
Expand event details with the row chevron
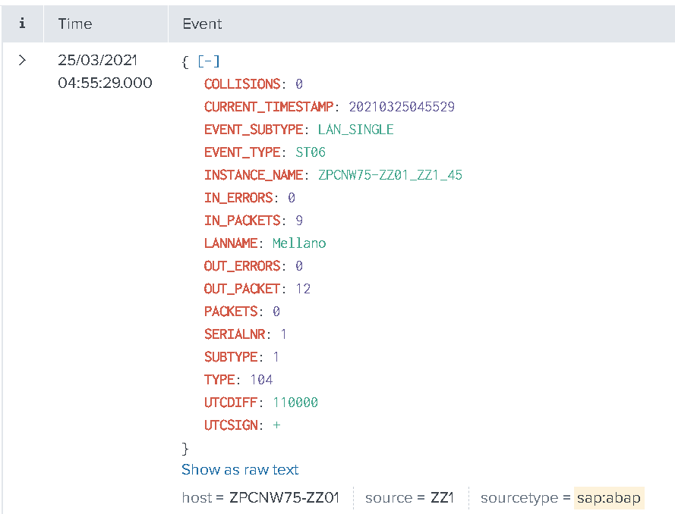(22, 61)
